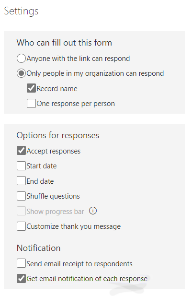The image size is (192, 296).
Task: Check Send email receipt to respondents
Action: coord(21,263)
